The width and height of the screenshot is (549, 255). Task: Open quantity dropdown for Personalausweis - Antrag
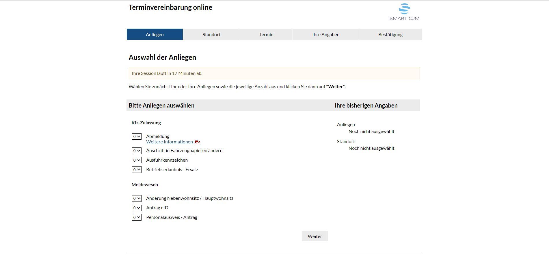click(137, 217)
